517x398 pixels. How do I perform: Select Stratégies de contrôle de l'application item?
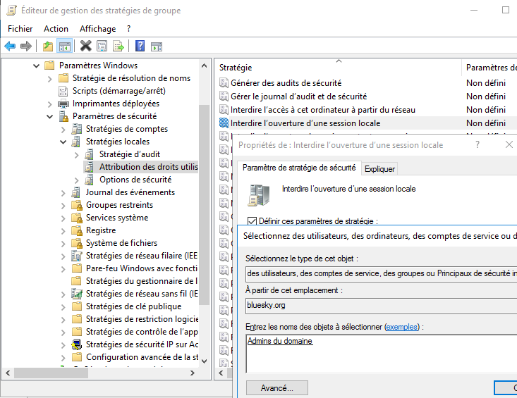142,332
